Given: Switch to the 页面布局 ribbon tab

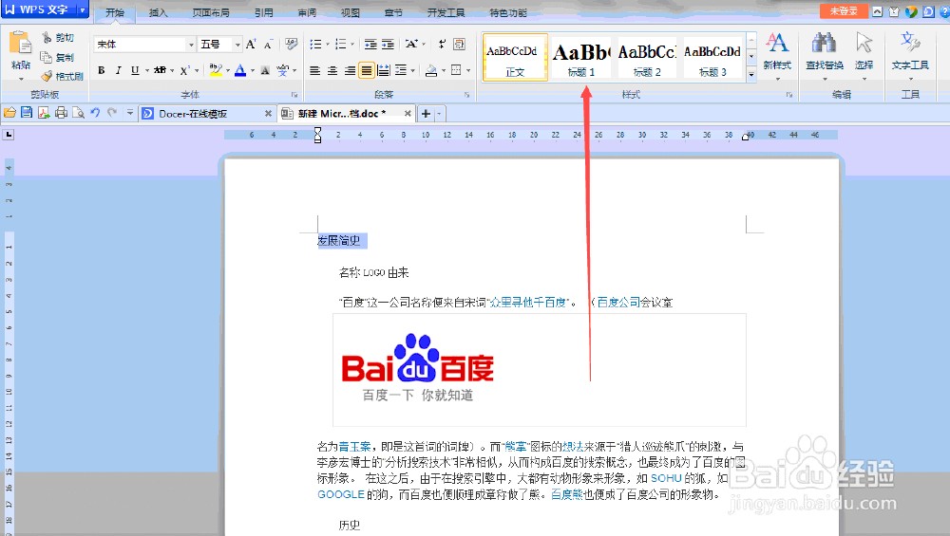Looking at the screenshot, I should point(211,12).
